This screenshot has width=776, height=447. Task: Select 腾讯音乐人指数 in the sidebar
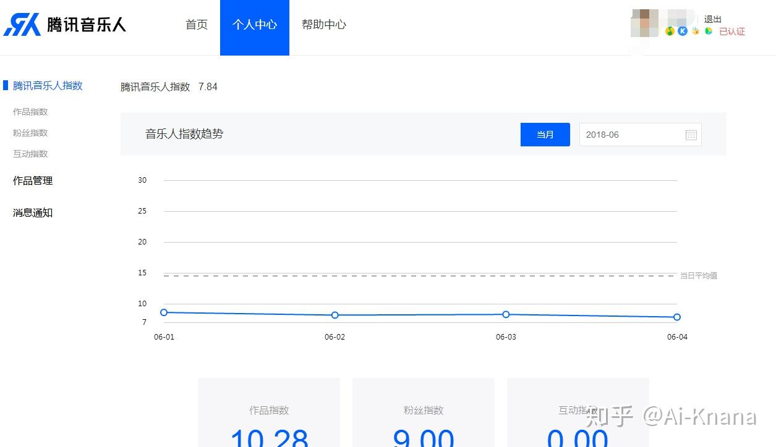tap(48, 85)
